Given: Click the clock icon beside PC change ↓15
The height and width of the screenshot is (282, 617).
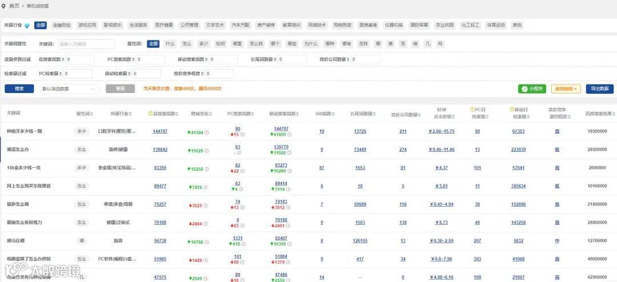Looking at the screenshot, I should pyautogui.click(x=242, y=135).
